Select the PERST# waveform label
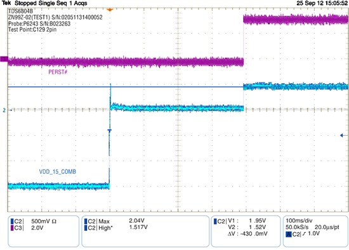Image resolution: width=349 pixels, height=250 pixels. [58, 72]
